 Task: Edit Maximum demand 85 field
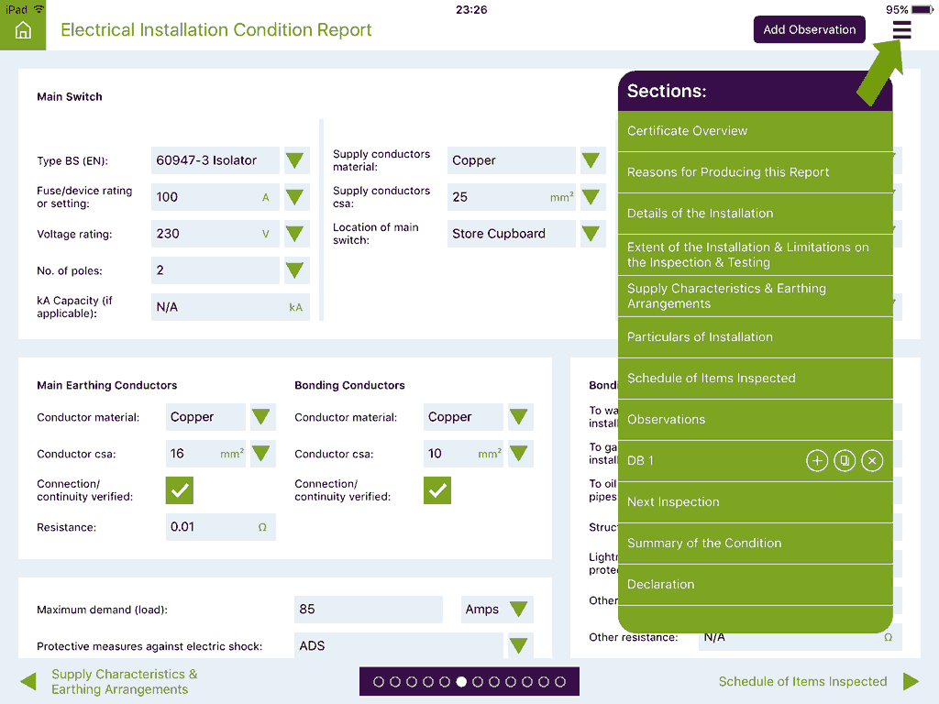(369, 610)
